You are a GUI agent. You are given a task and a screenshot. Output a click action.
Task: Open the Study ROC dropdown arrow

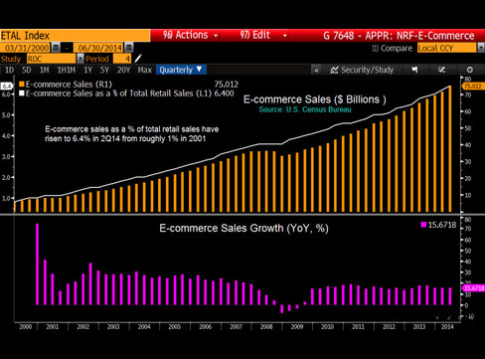(x=80, y=59)
